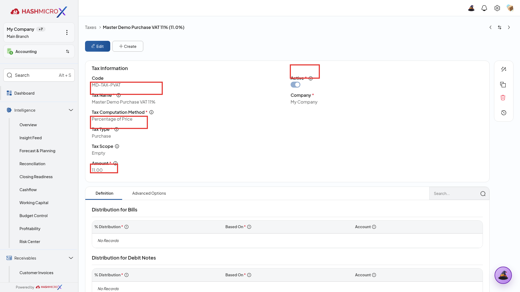This screenshot has width=520, height=292.
Task: Switch to the Advanced Options tab
Action: [x=149, y=193]
